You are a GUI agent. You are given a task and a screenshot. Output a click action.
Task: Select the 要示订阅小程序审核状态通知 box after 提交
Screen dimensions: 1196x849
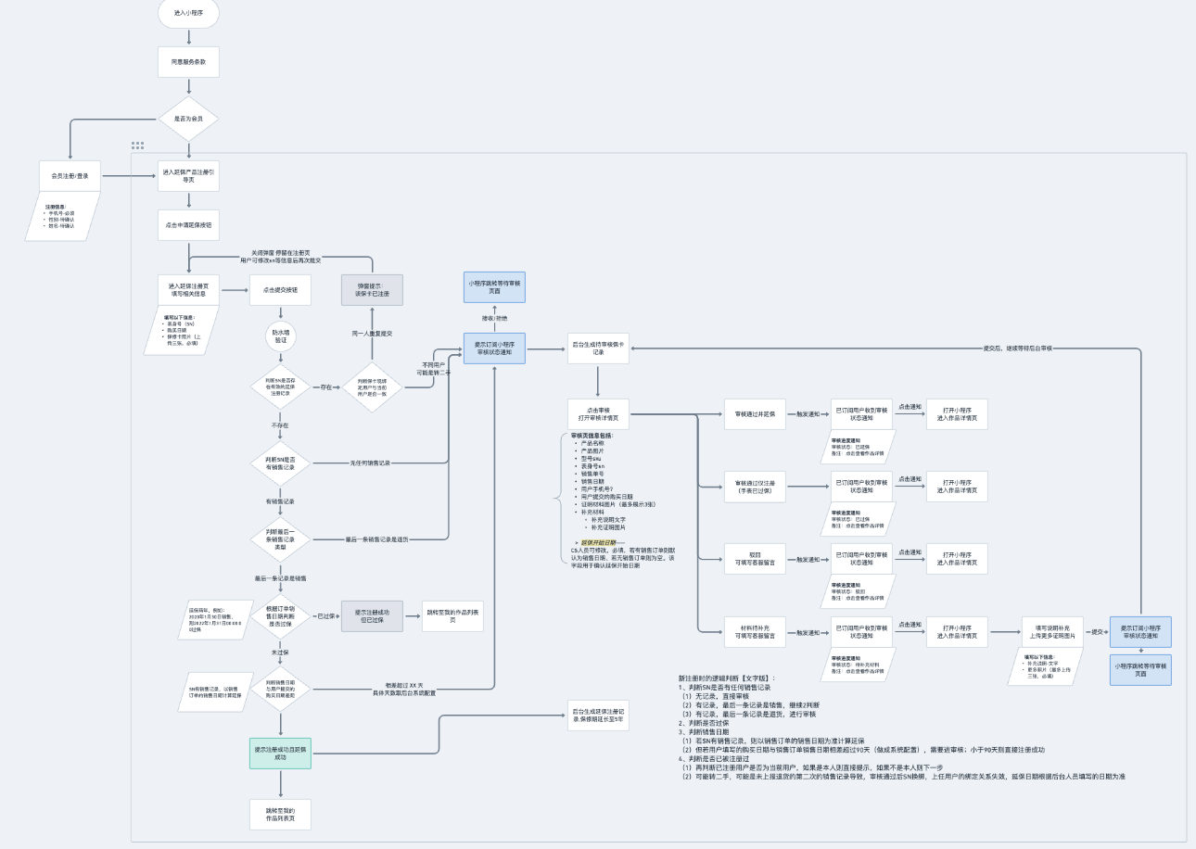(1141, 631)
